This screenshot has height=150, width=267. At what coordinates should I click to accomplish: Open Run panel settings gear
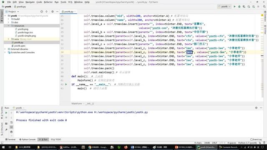256,107
